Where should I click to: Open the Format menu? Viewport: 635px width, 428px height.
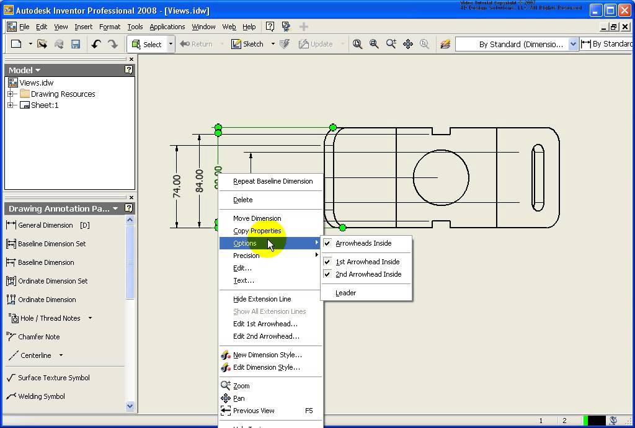click(x=110, y=27)
